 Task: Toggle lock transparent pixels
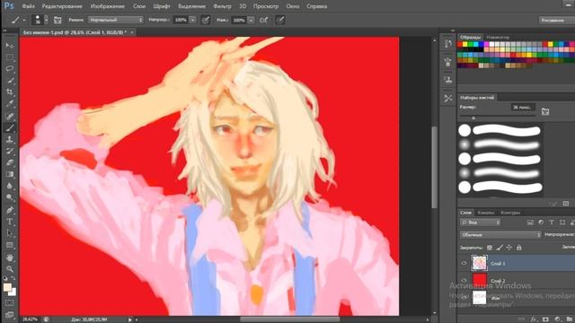coord(490,248)
